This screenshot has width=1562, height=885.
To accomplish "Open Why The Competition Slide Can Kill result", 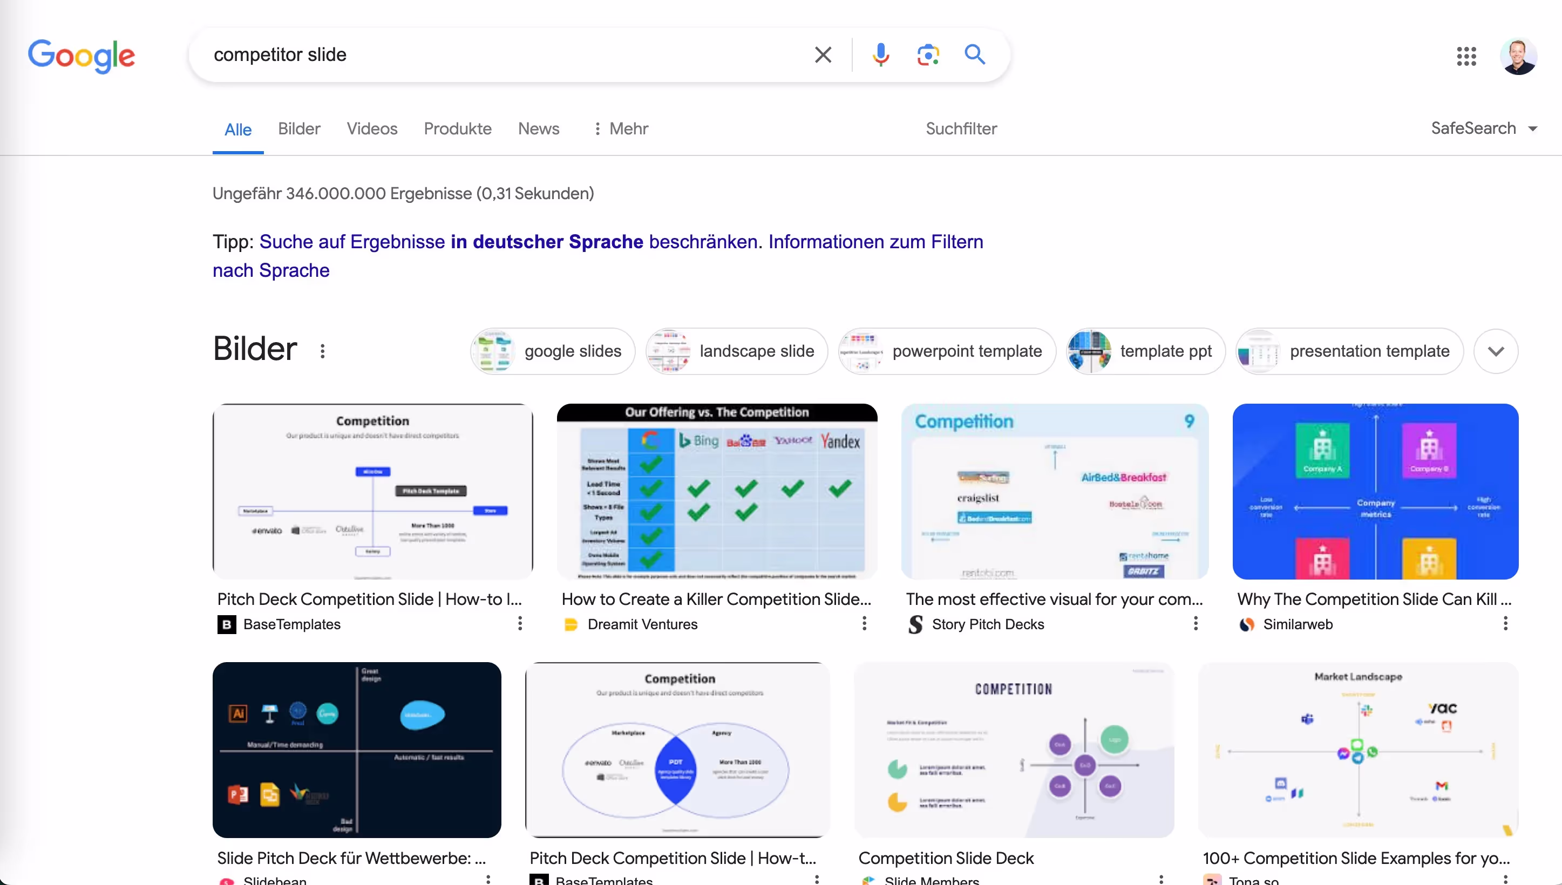I will point(1374,600).
